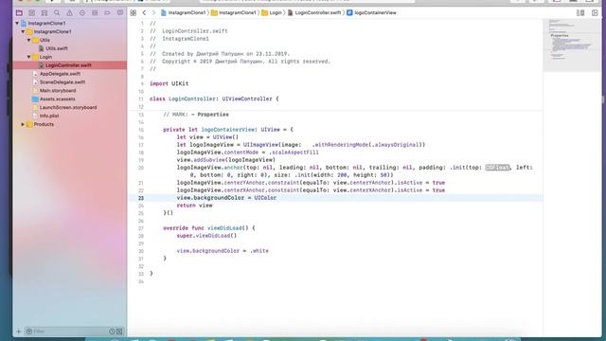The height and width of the screenshot is (341, 606).
Task: Select the Products group row
Action: [44, 124]
